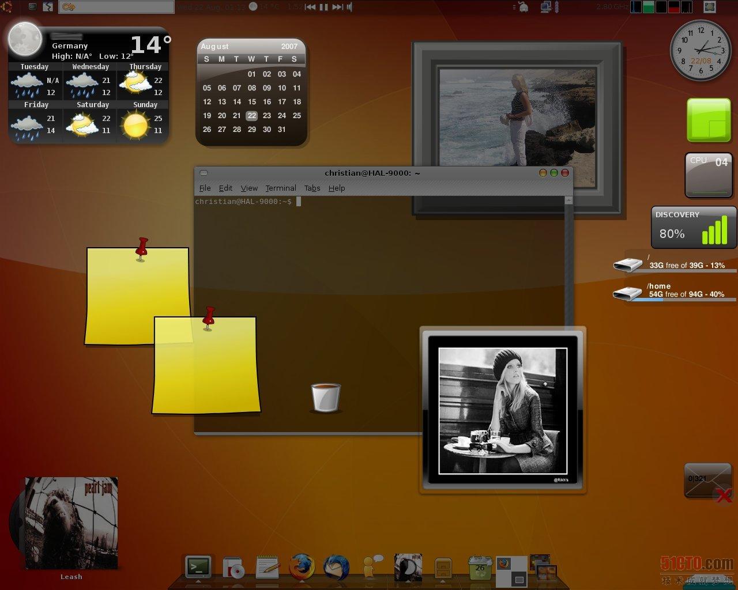
Task: Click the Leash song title label
Action: pyautogui.click(x=71, y=577)
